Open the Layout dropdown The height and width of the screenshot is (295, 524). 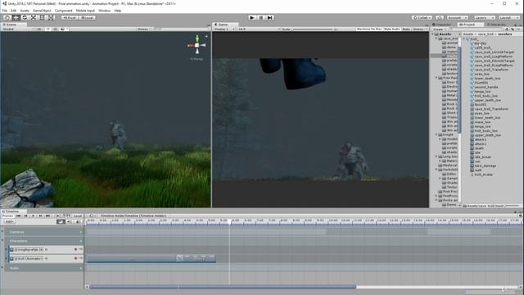[x=508, y=17]
